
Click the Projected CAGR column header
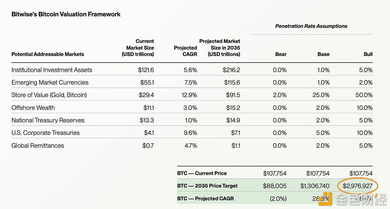coord(185,51)
